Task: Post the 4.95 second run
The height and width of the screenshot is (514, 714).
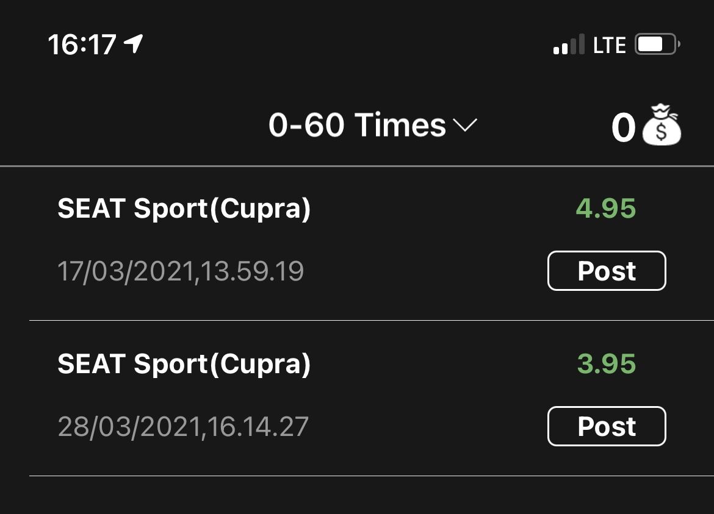Action: point(607,271)
